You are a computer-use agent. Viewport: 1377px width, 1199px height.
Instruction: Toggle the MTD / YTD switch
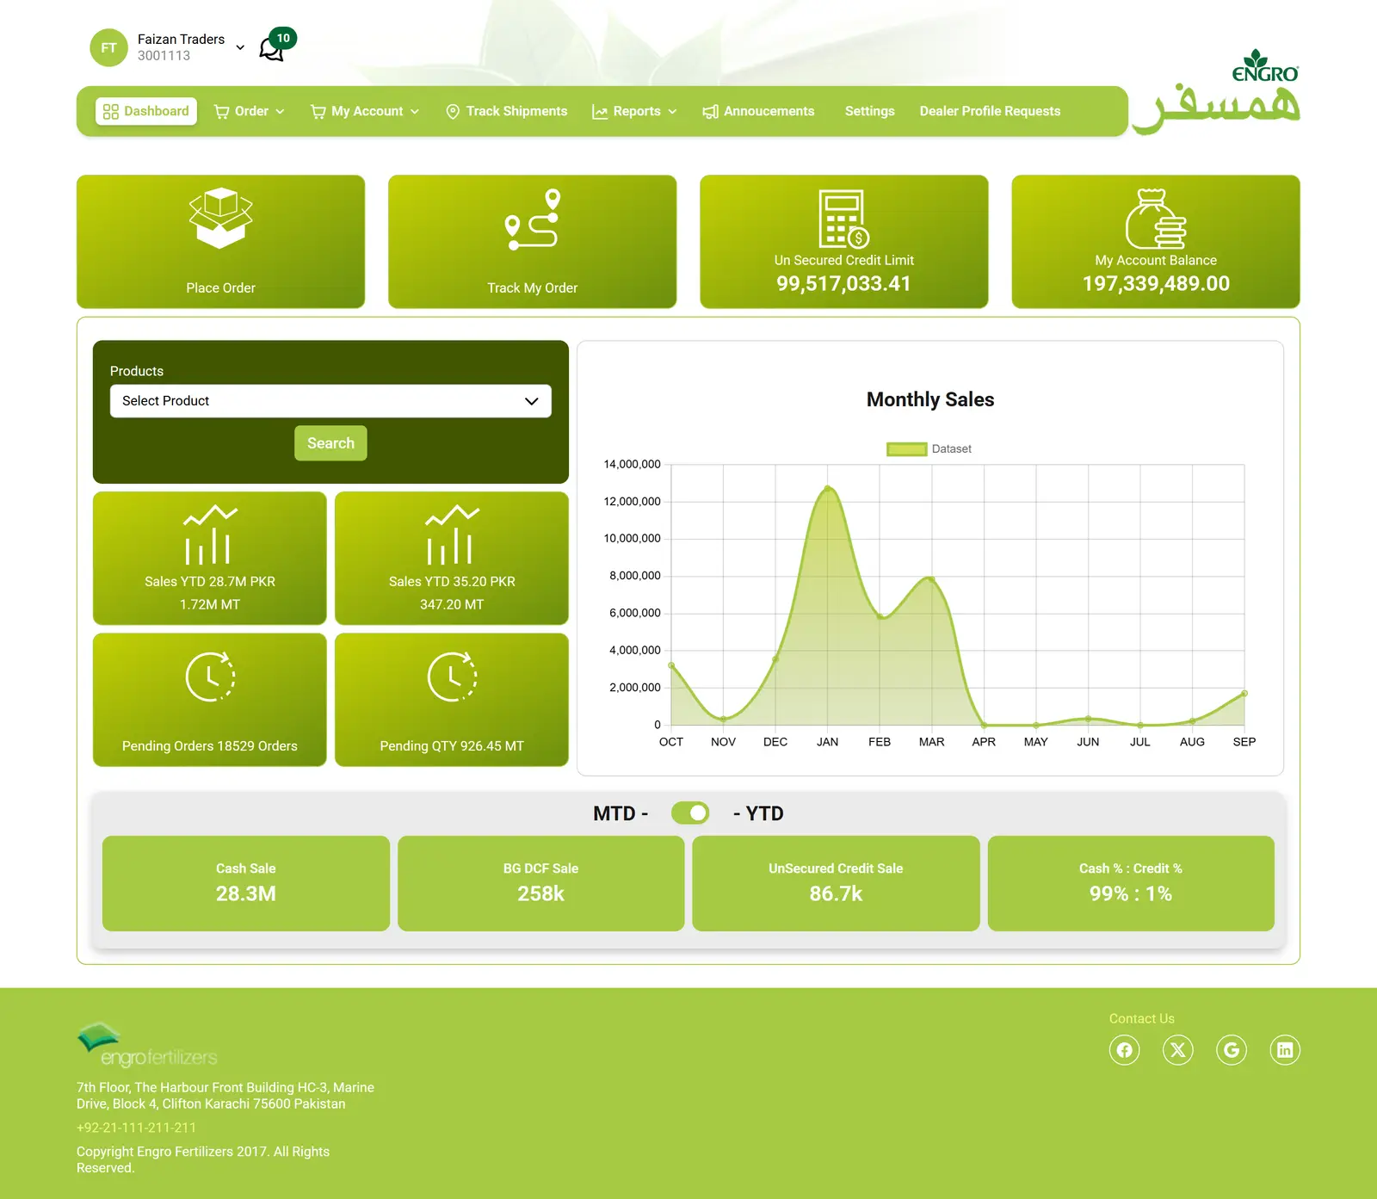tap(690, 813)
